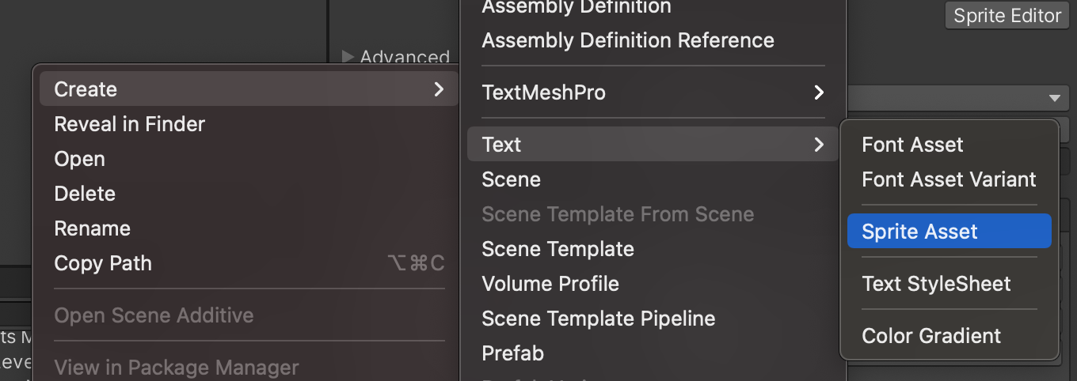Choose Font Asset menu entry
This screenshot has height=381, width=1077.
(912, 145)
